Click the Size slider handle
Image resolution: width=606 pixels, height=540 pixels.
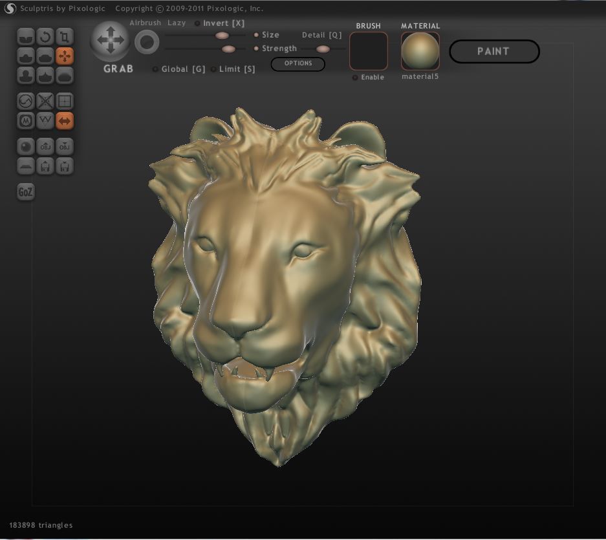click(222, 36)
